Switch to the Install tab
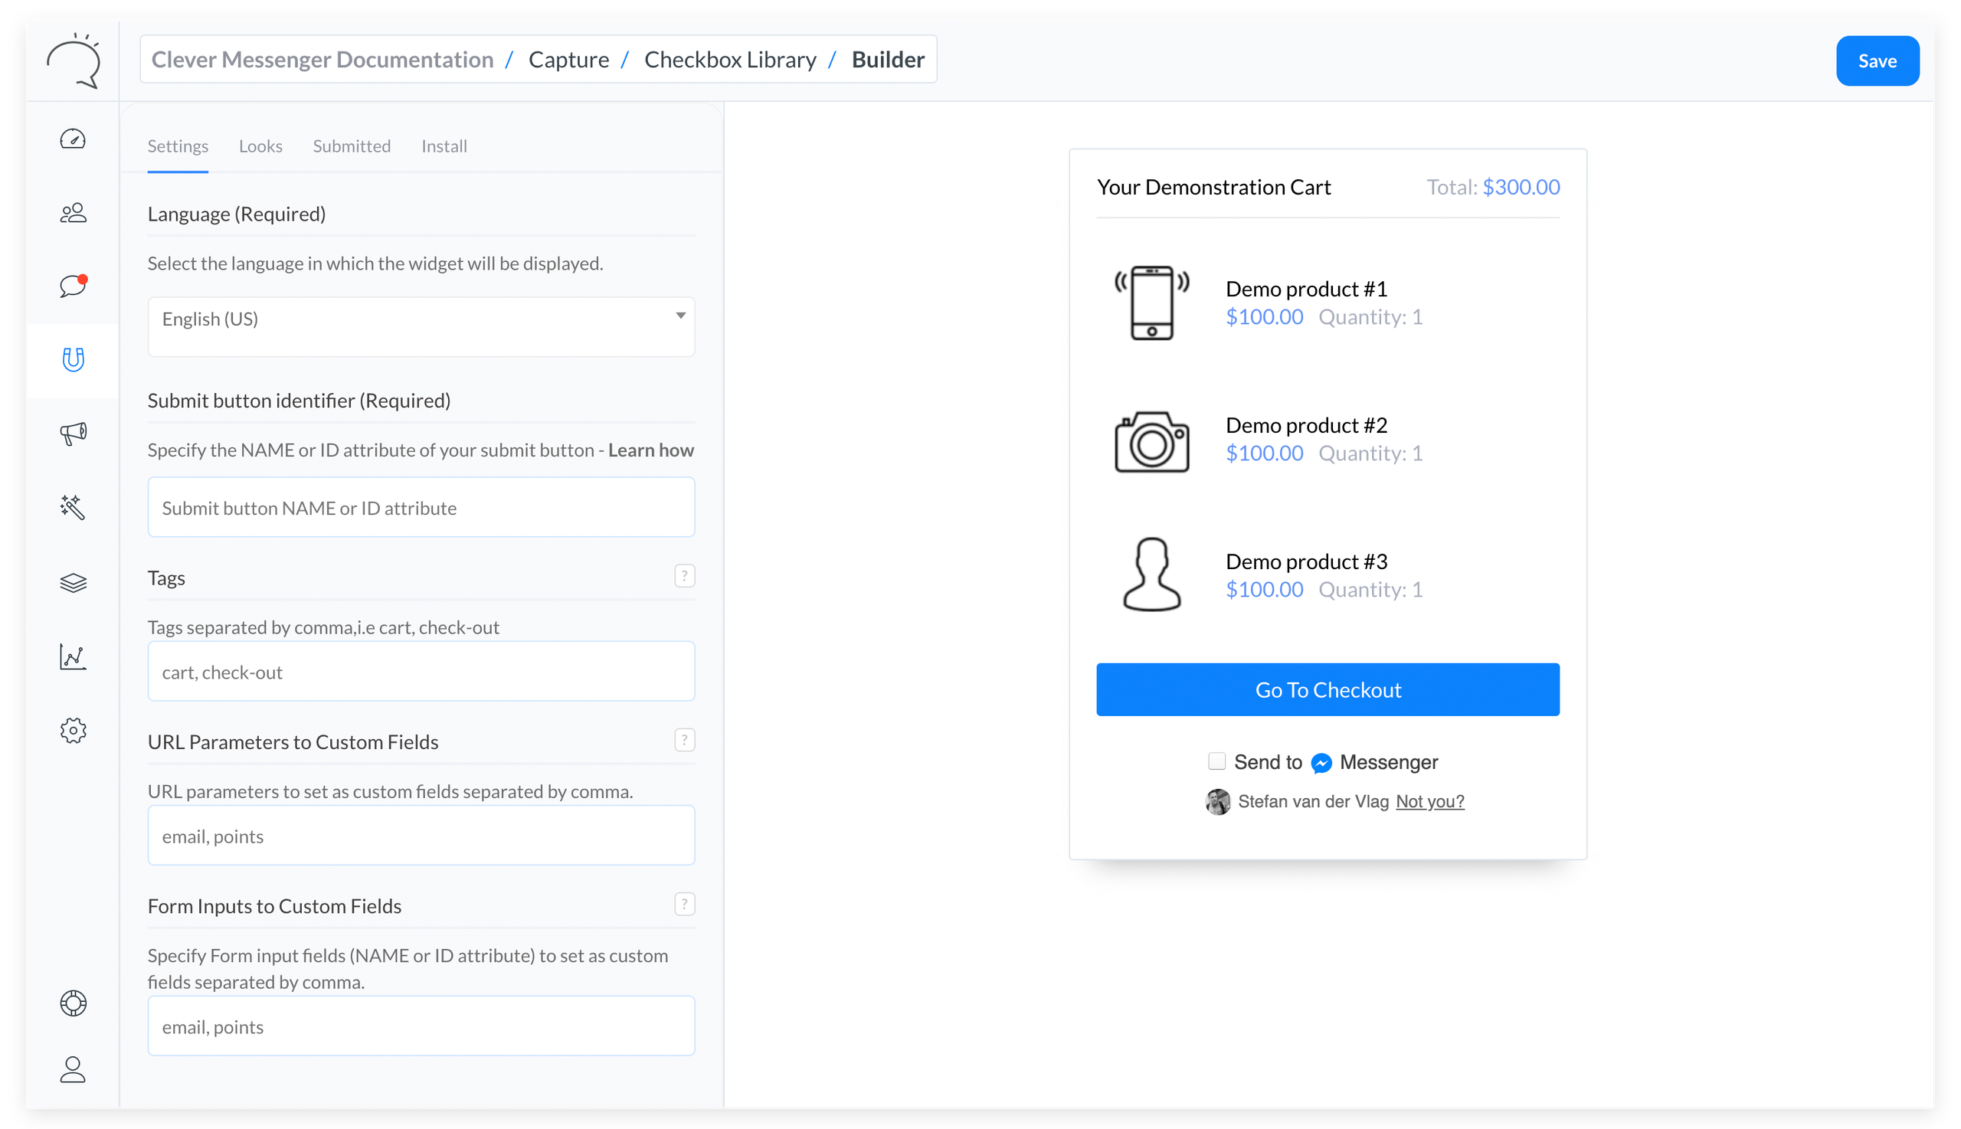This screenshot has height=1129, width=1961. pyautogui.click(x=444, y=146)
